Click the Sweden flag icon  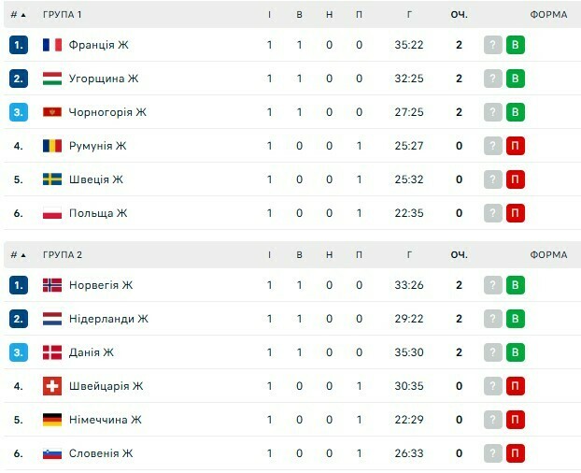tap(52, 179)
